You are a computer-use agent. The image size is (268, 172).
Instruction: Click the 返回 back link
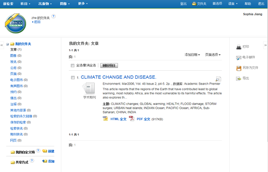[37, 22]
